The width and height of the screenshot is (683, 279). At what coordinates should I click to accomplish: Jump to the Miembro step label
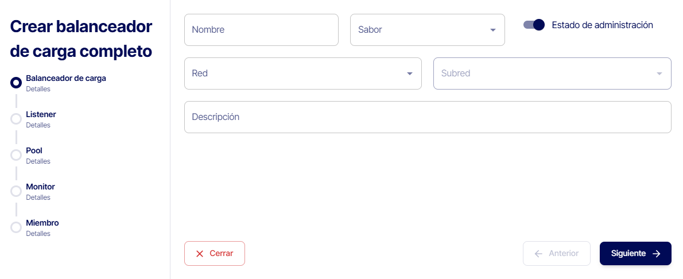pos(42,223)
